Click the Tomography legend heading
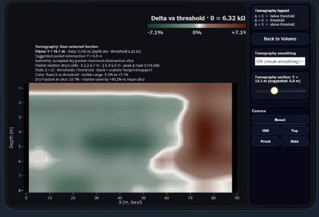This screenshot has width=319, height=217. tap(272, 11)
